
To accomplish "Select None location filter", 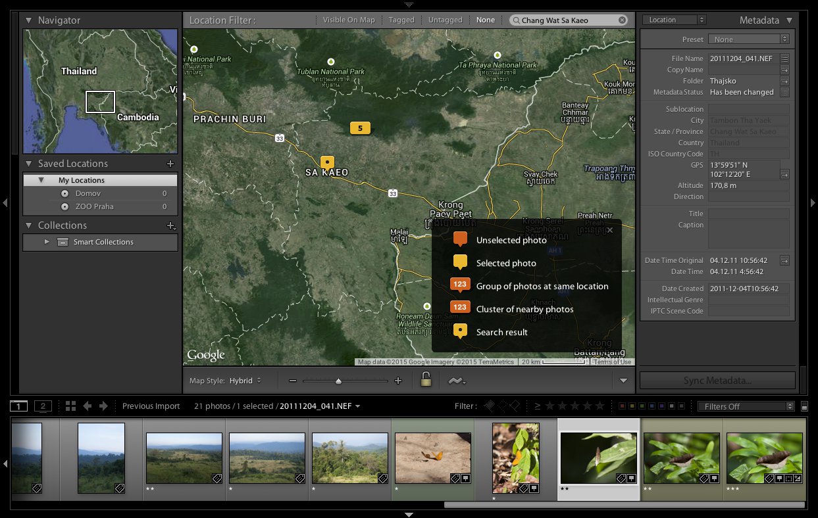I will click(x=486, y=20).
